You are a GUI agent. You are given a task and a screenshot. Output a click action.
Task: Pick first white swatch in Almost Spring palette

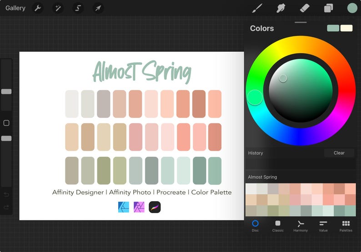pyautogui.click(x=251, y=189)
